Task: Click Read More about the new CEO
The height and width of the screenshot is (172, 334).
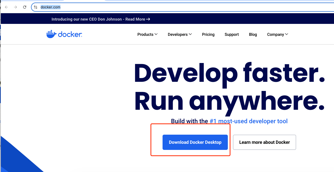Action: point(135,19)
